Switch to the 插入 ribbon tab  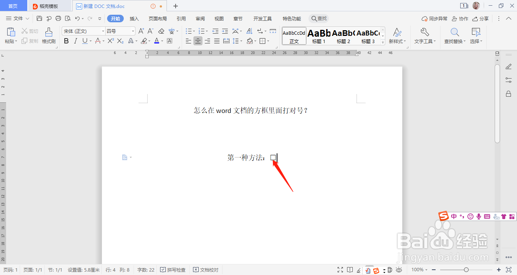click(x=134, y=18)
